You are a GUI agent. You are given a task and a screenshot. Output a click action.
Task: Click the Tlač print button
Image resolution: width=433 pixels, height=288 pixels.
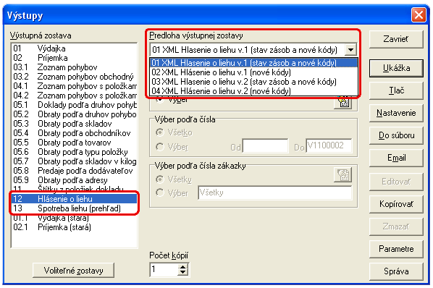point(396,90)
